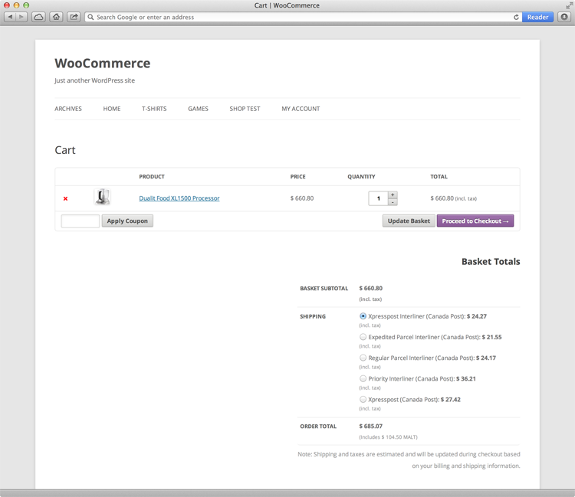The image size is (575, 497).
Task: Go to the Home menu item
Action: point(112,109)
